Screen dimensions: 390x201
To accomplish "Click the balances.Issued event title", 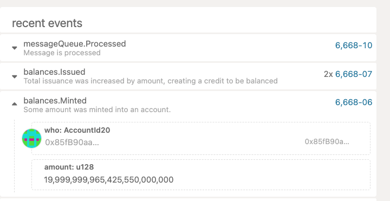I will (54, 72).
